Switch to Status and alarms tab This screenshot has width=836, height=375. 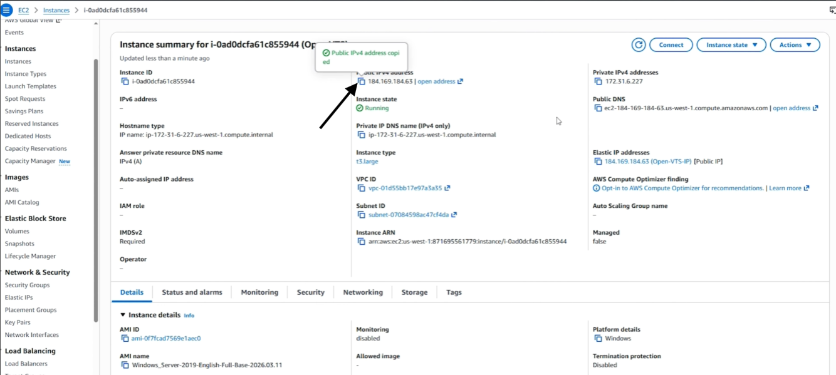click(x=192, y=292)
